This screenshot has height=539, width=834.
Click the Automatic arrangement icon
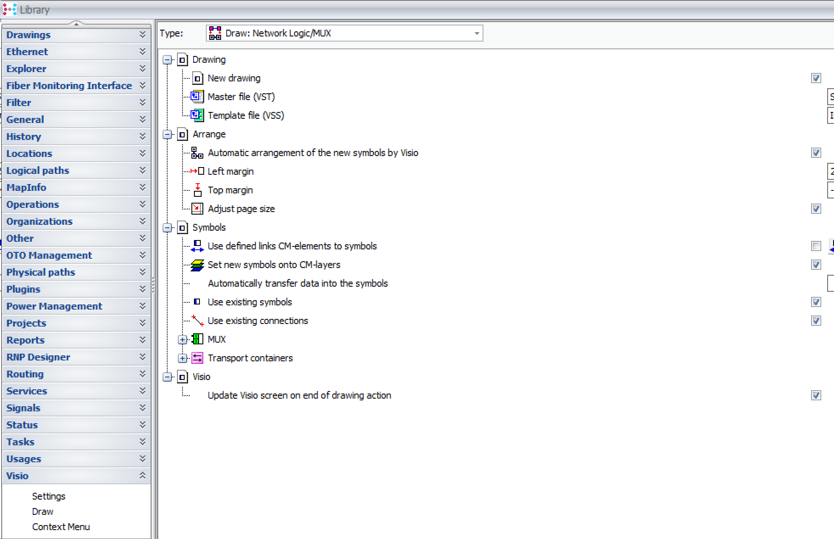(197, 153)
